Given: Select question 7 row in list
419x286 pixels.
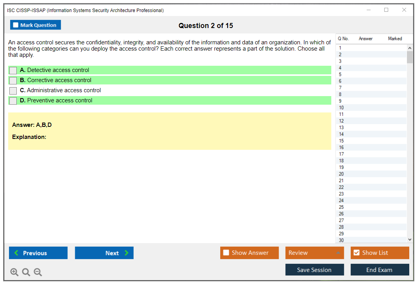Looking at the screenshot, I should (x=340, y=88).
